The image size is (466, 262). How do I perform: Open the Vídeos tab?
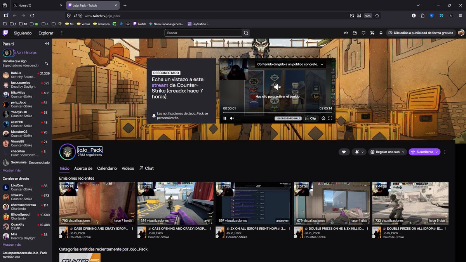tap(128, 168)
